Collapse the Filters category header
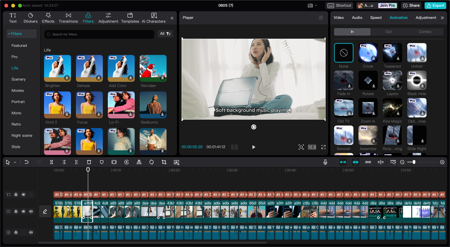Image resolution: width=450 pixels, height=247 pixels. [x=21, y=34]
